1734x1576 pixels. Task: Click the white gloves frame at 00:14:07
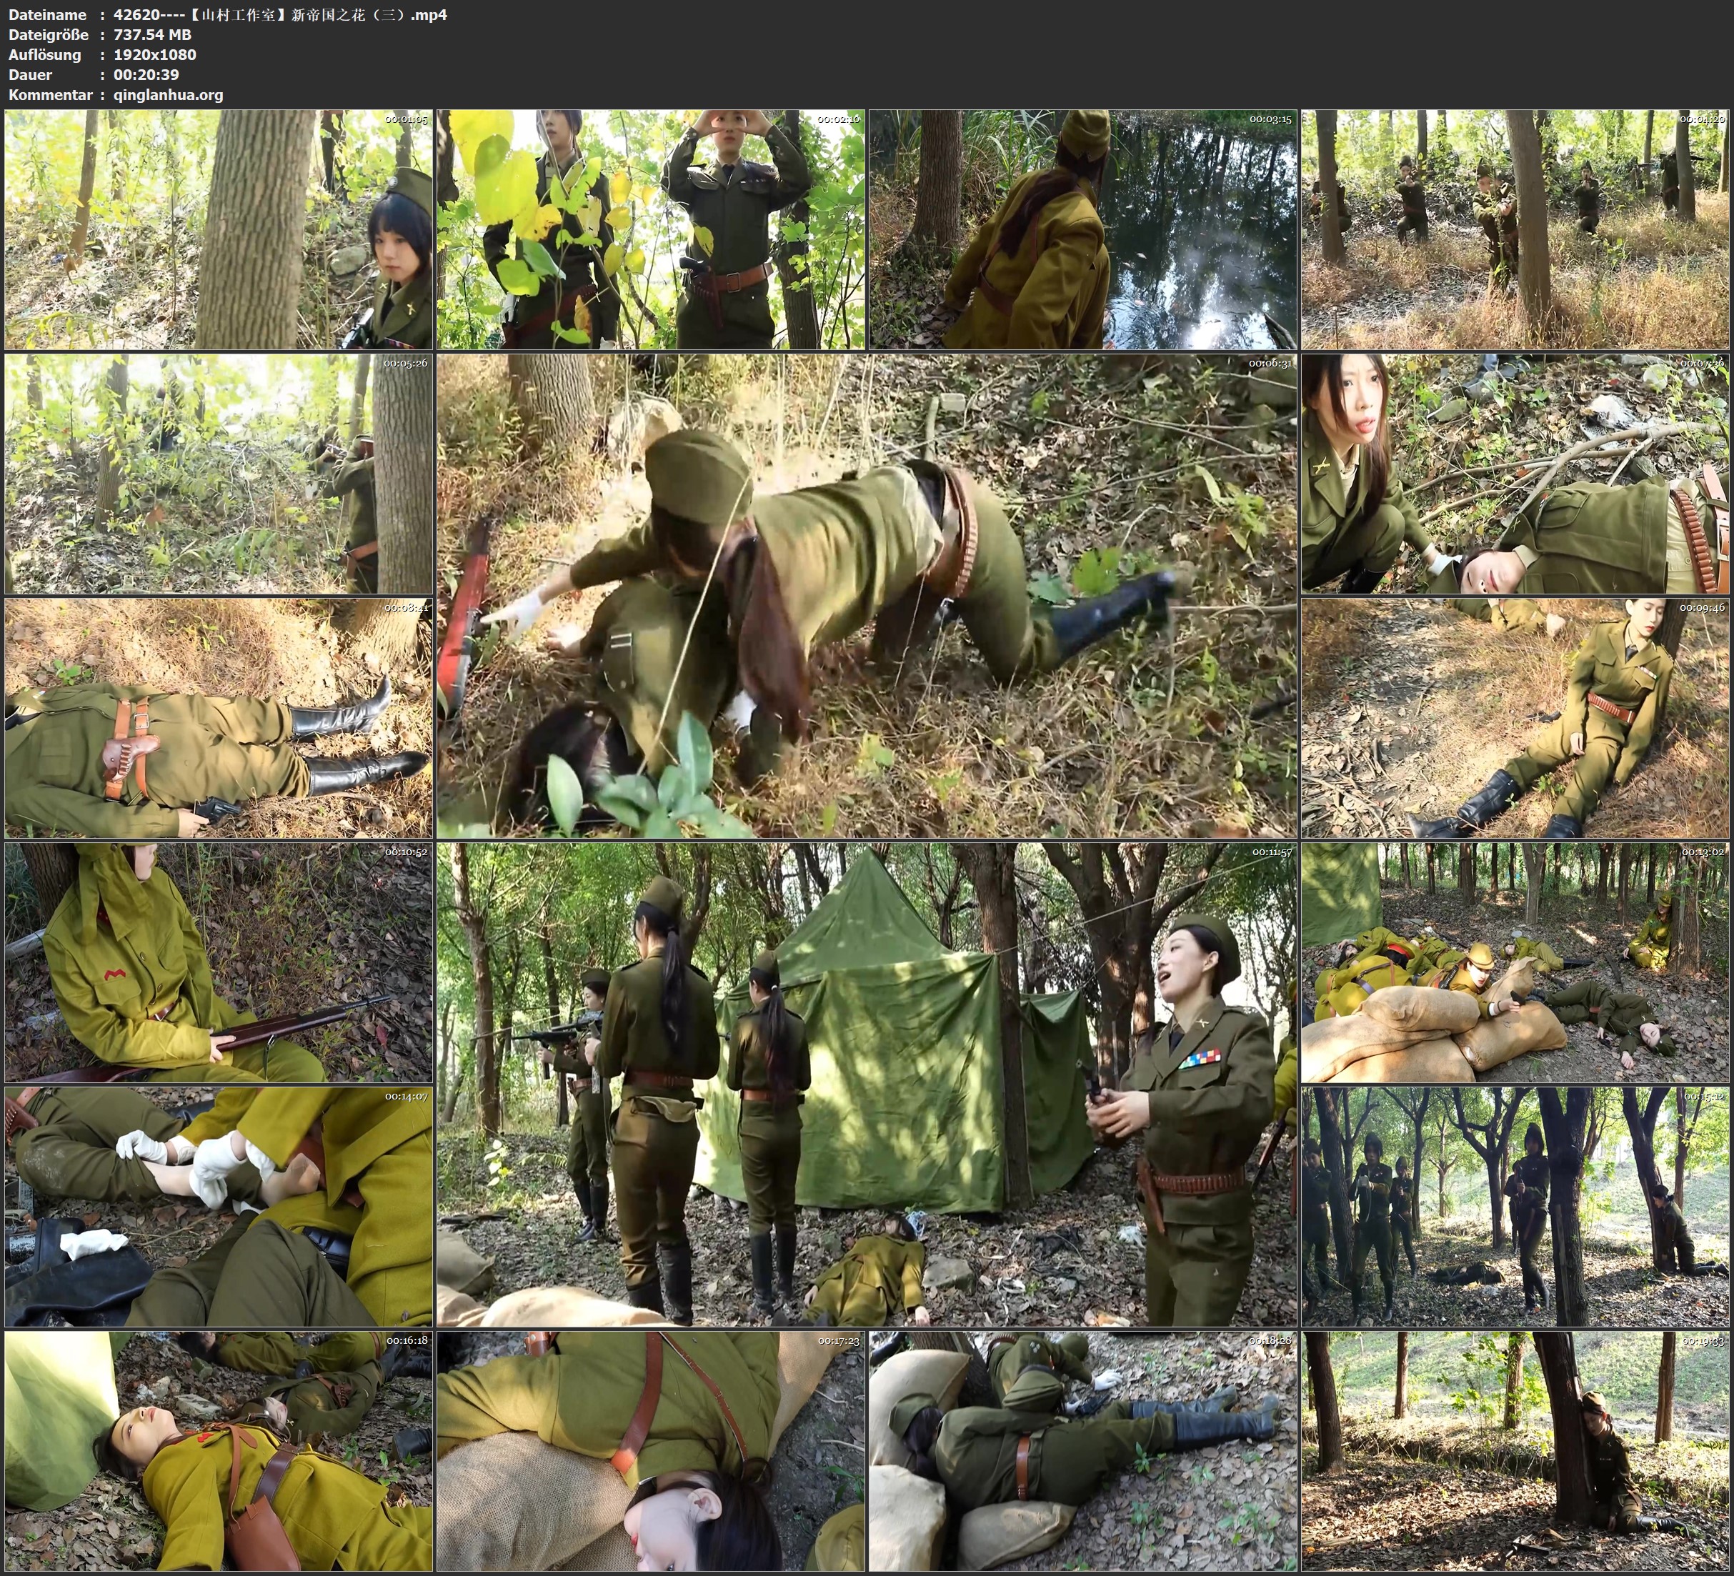(x=219, y=1207)
